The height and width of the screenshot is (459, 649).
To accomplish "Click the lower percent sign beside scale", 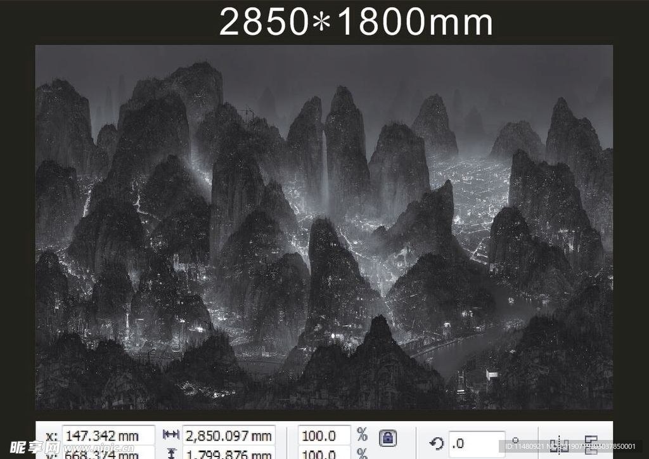I will [361, 453].
